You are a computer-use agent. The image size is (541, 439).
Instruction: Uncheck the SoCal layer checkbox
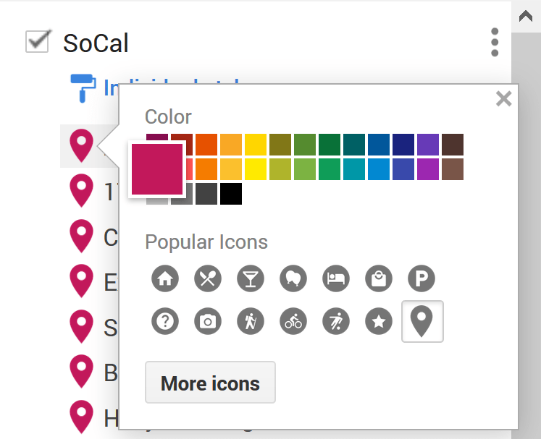(x=37, y=41)
